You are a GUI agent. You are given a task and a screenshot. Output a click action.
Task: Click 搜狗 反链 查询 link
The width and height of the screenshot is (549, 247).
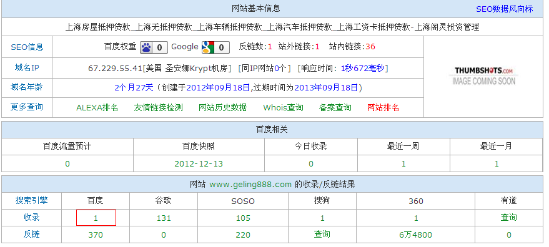click(322, 234)
